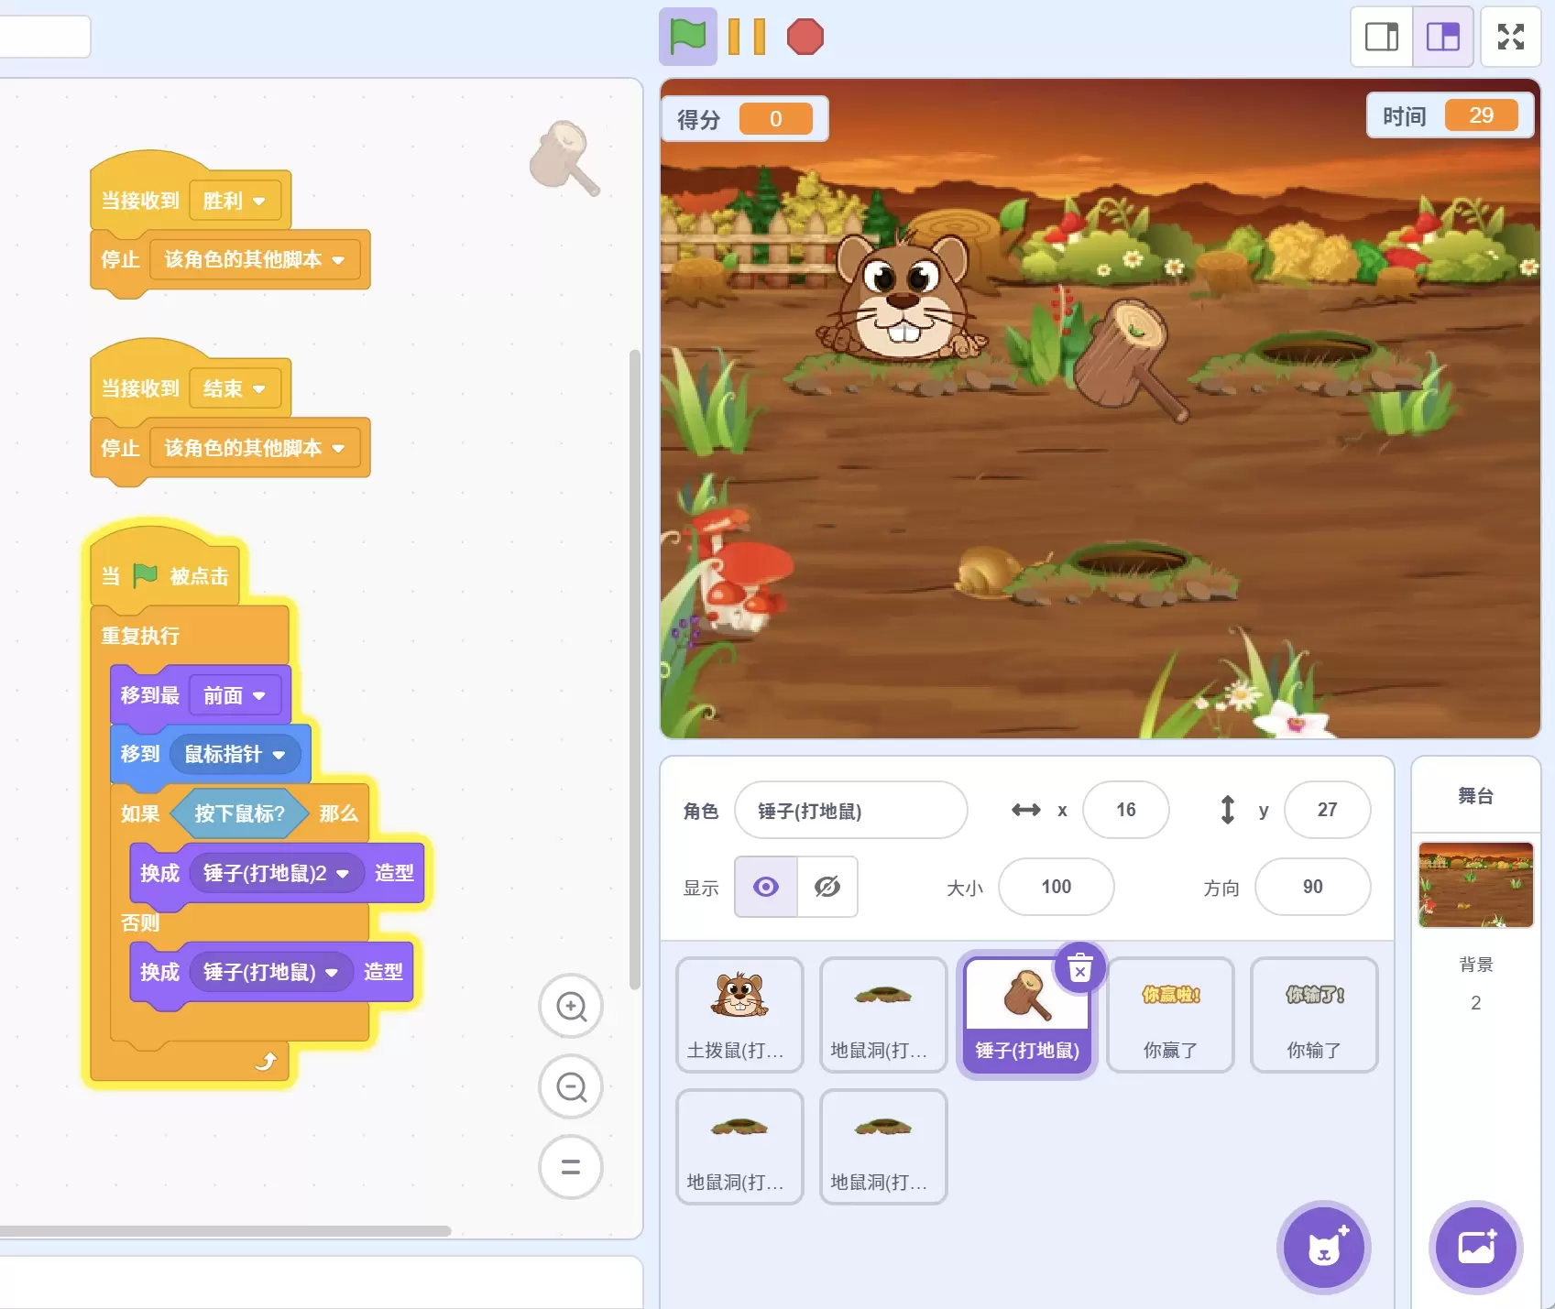Open the 前面 layer dropdown
This screenshot has width=1555, height=1309.
coord(235,696)
